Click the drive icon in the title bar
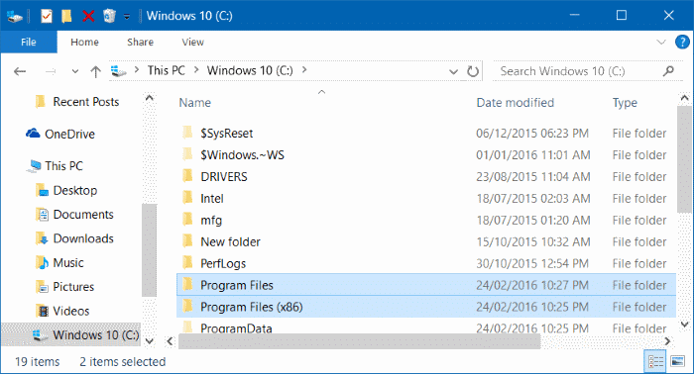 [x=15, y=17]
